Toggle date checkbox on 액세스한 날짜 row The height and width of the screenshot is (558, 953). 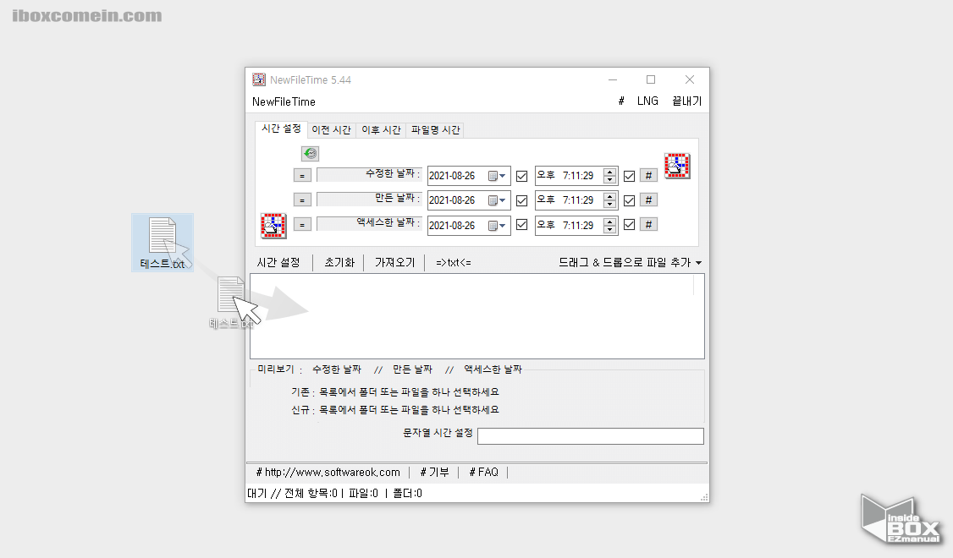click(521, 225)
